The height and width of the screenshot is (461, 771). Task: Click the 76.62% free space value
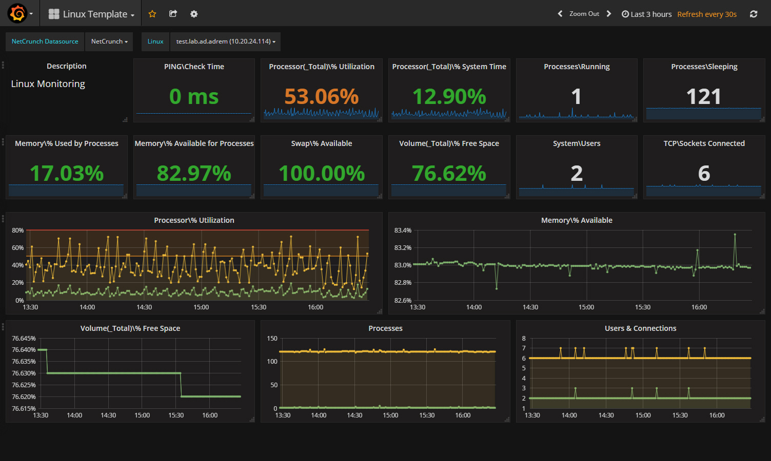[449, 173]
